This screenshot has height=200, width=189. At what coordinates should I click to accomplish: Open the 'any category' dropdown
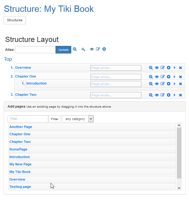(78, 119)
